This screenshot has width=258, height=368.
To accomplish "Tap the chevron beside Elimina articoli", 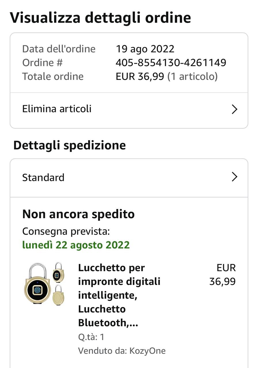I will coord(235,109).
